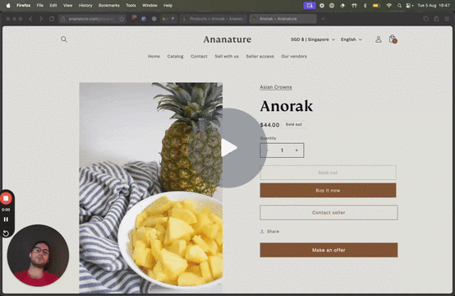455x296 pixels.
Task: Open the File menu
Action: [39, 5]
